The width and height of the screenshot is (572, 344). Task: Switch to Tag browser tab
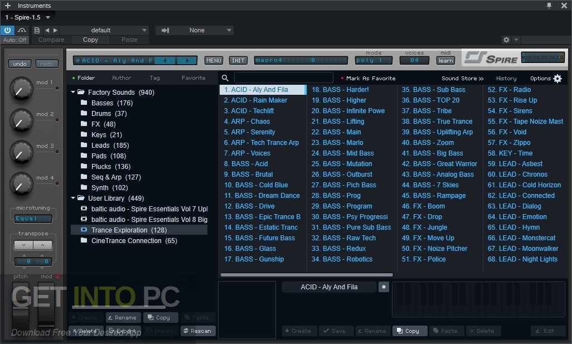pyautogui.click(x=154, y=77)
